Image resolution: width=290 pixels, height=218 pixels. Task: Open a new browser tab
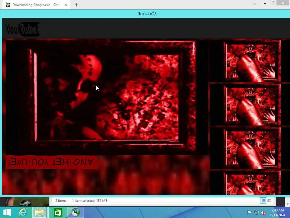pos(76,5)
